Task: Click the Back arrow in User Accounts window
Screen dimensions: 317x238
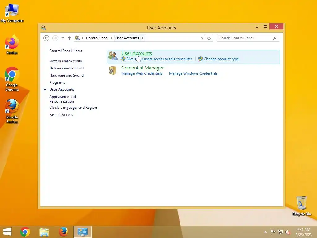Action: (x=46, y=38)
